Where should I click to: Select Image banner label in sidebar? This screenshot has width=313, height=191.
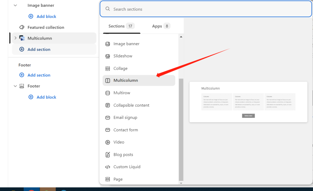click(41, 5)
